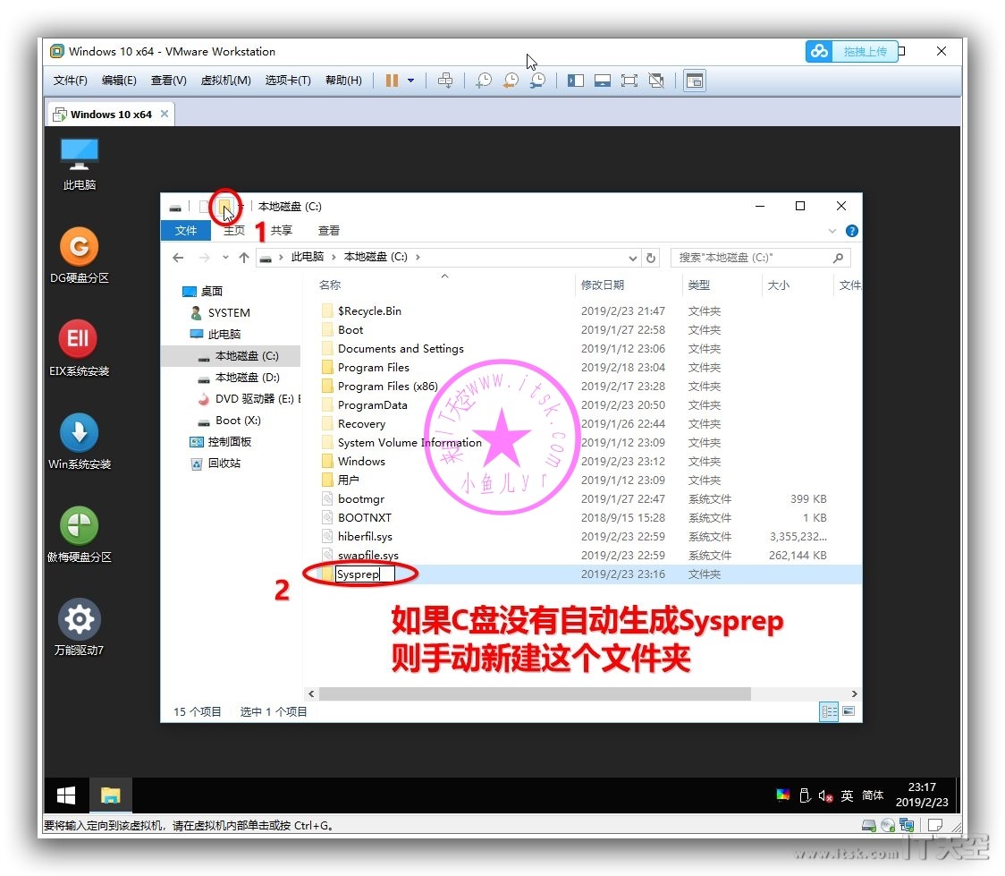Open the 虚拟机(M) menu in VMware
This screenshot has height=876, width=1005.
point(225,81)
